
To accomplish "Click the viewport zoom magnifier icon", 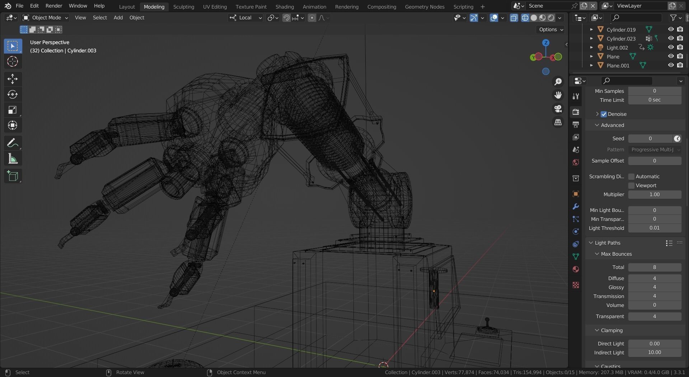I will 558,82.
